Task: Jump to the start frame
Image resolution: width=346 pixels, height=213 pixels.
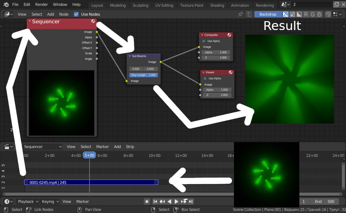Action: pos(155,202)
